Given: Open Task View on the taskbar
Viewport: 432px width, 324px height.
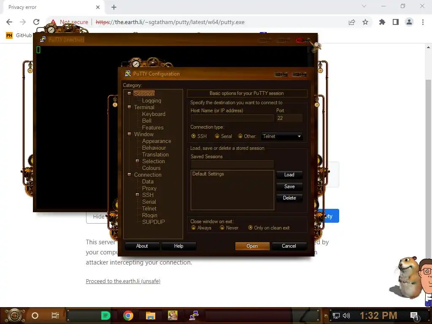Looking at the screenshot, I should point(55,316).
